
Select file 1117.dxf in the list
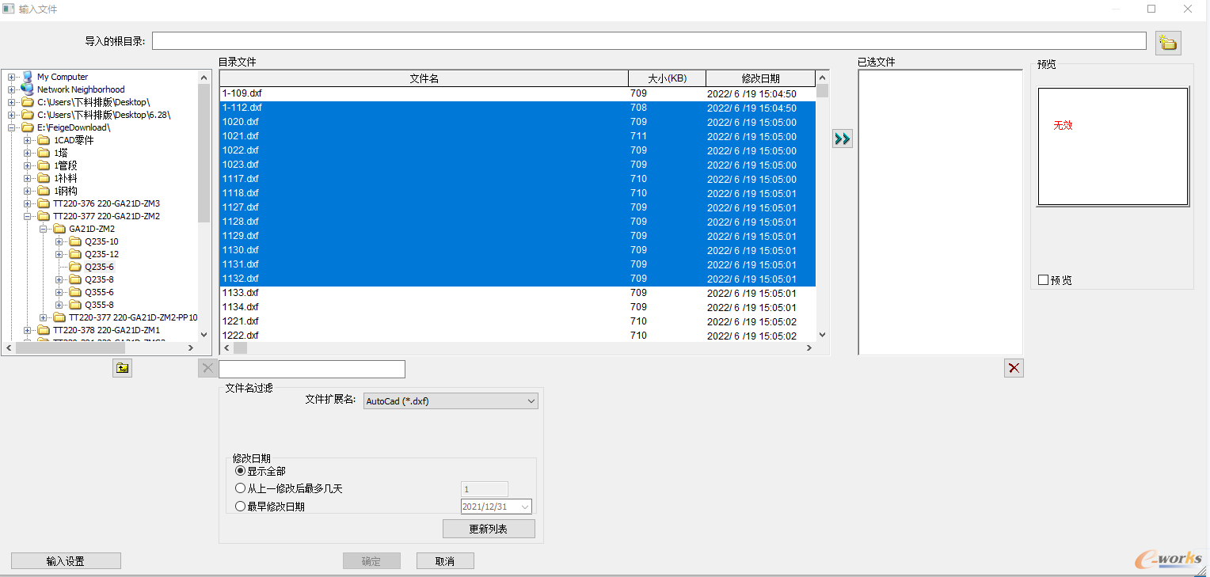point(518,179)
